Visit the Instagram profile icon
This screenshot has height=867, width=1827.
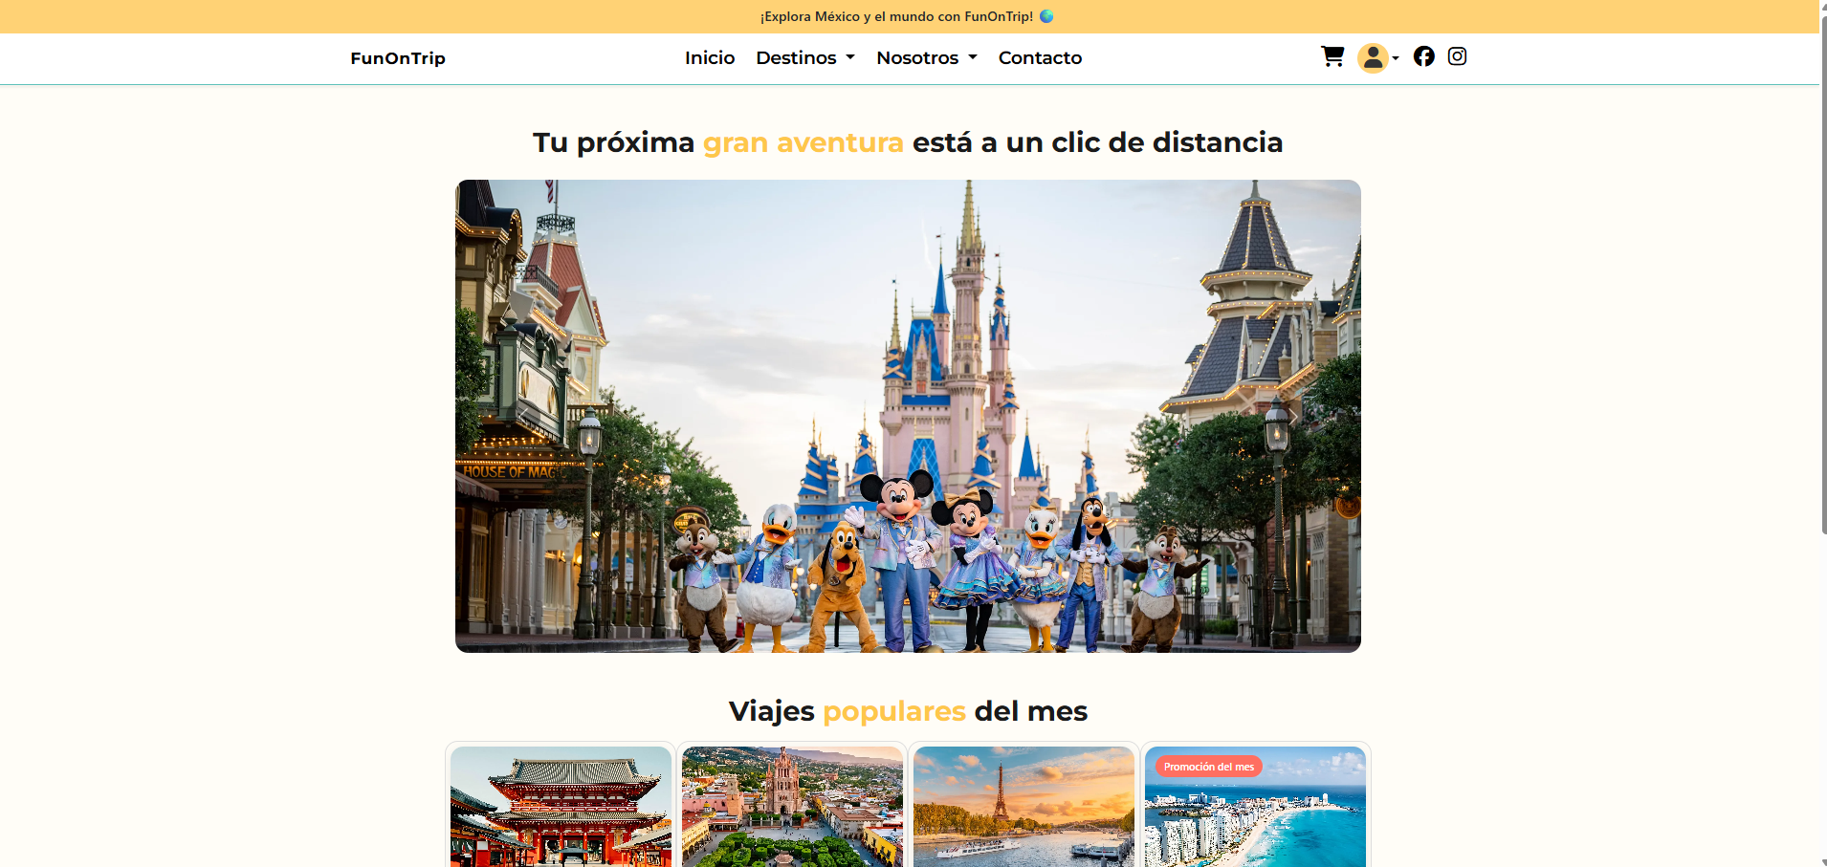(x=1457, y=56)
